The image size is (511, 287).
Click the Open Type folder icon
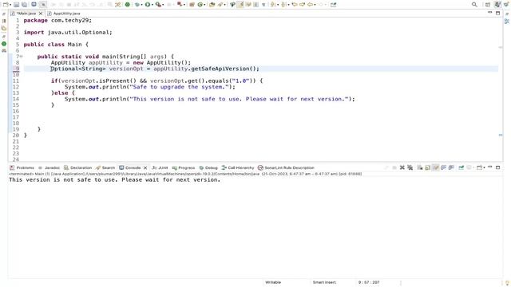pos(212,5)
